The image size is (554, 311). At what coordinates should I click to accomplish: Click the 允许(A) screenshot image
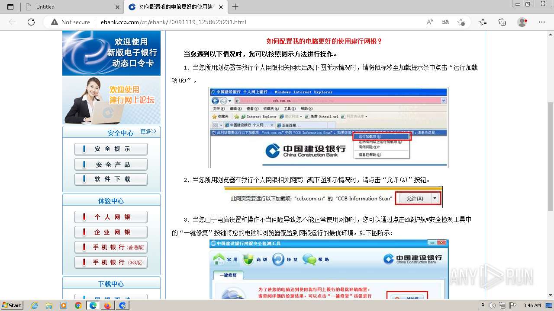[x=333, y=197]
